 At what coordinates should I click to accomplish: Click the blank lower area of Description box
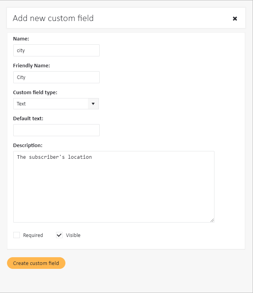tap(113, 198)
